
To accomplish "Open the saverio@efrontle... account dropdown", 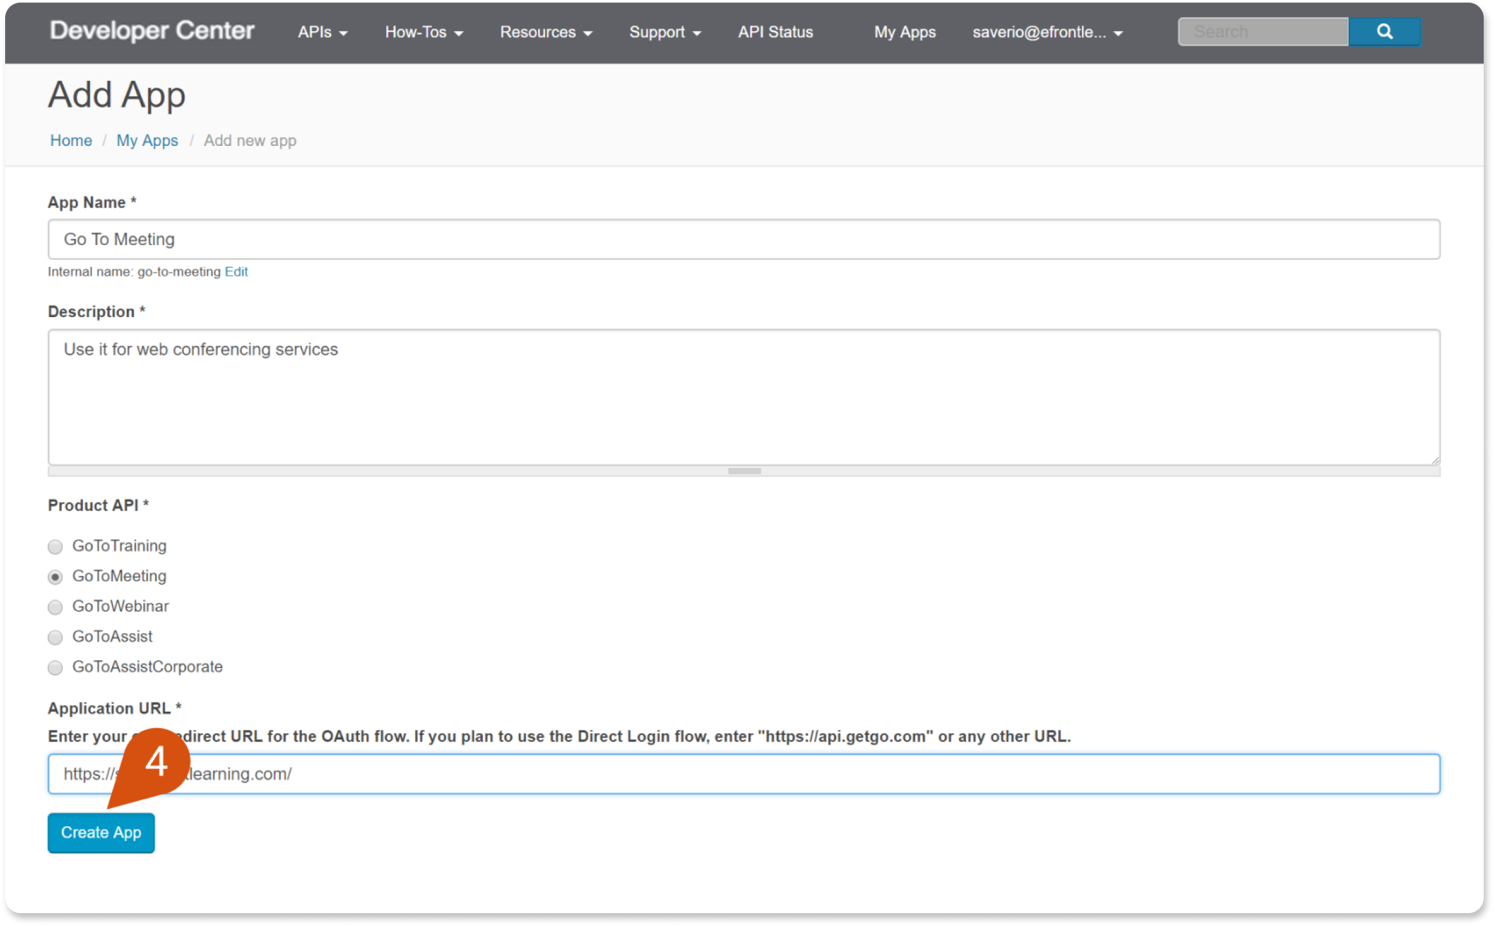I will (1047, 32).
